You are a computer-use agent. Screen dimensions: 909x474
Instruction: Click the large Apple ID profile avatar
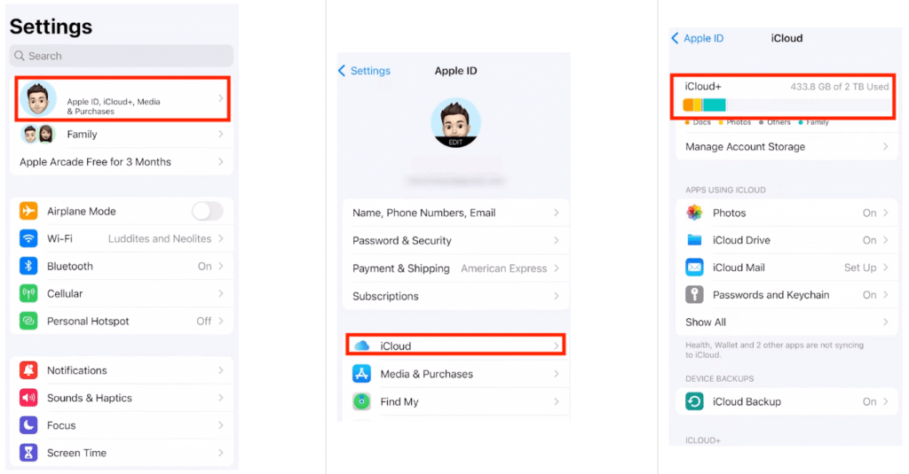click(x=455, y=122)
